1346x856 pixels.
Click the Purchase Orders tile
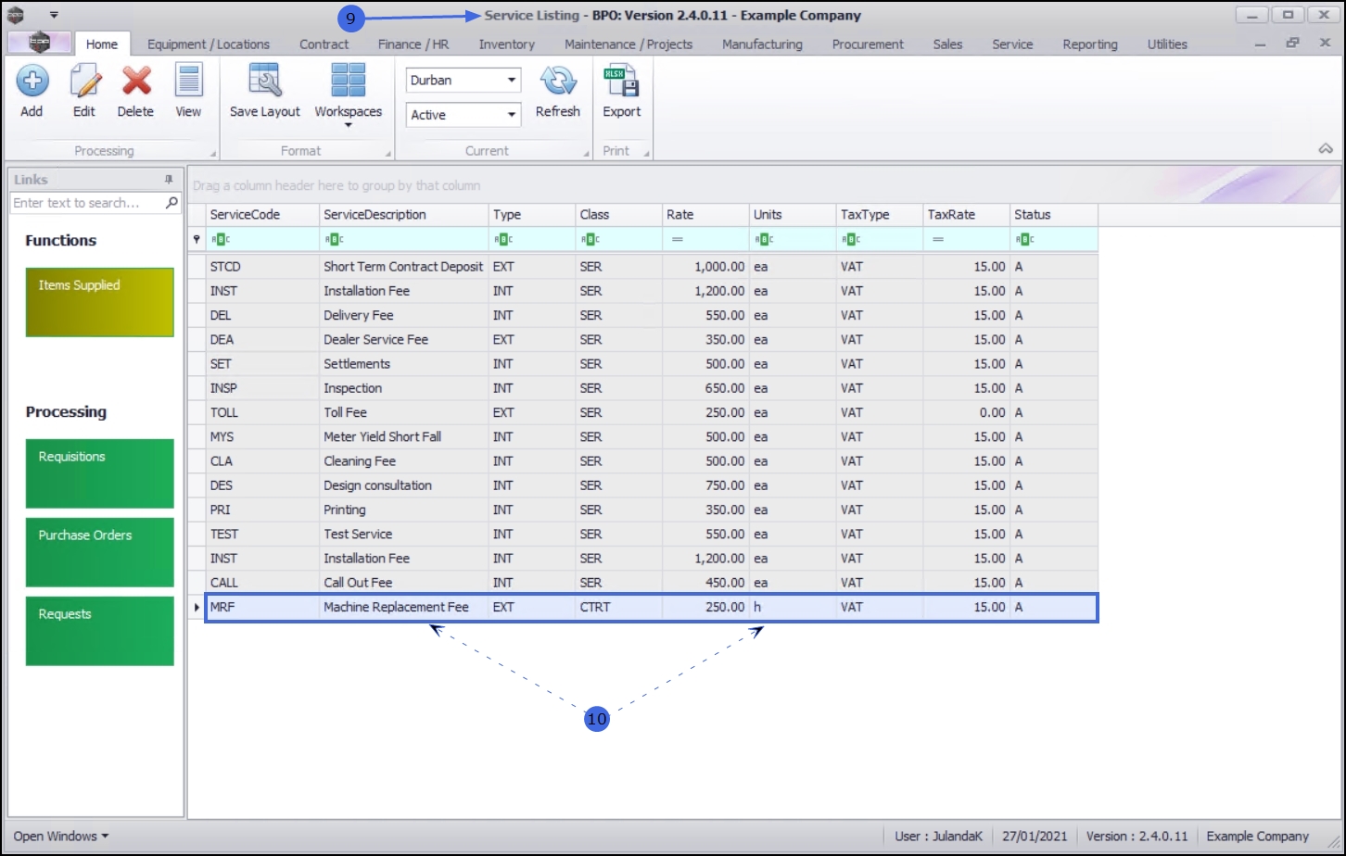tap(100, 552)
